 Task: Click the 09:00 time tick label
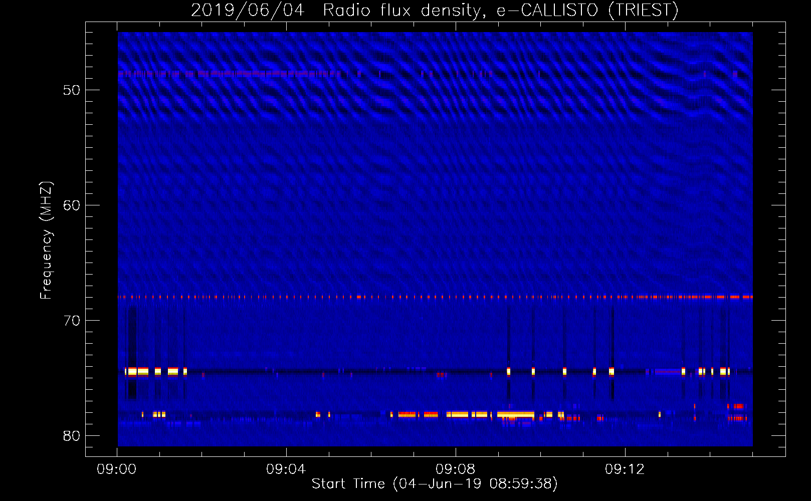117,469
